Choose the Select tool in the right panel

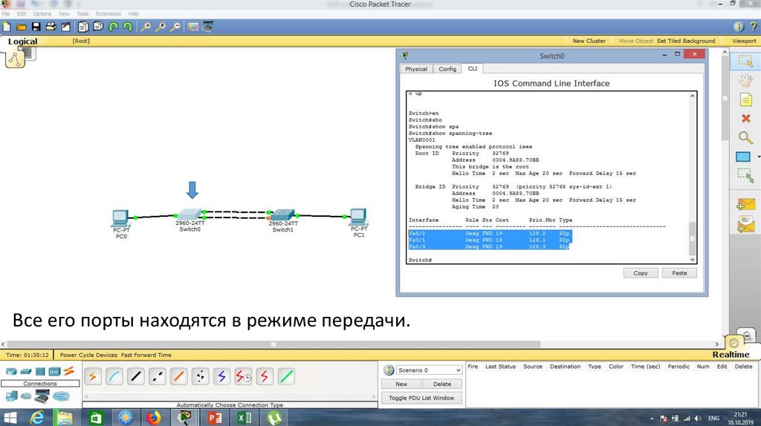click(745, 61)
